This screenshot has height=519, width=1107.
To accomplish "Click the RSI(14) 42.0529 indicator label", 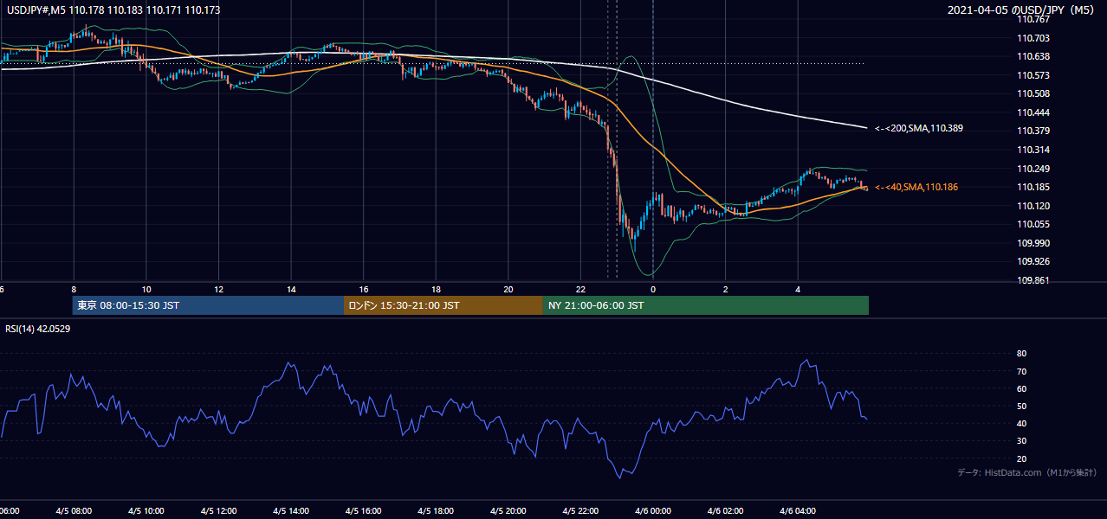I will click(38, 329).
